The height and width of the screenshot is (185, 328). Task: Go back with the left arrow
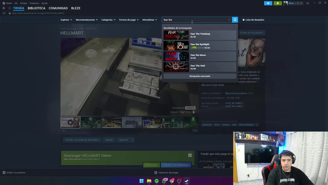point(4,8)
